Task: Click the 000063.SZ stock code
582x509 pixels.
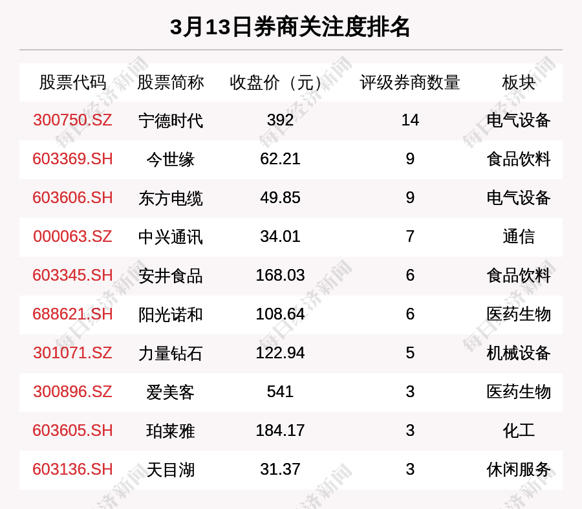Action: (72, 237)
